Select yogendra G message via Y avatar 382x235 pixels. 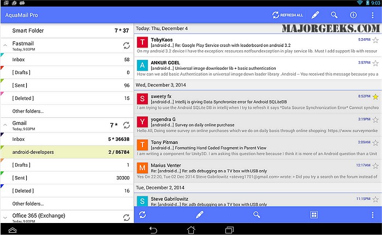coord(142,122)
